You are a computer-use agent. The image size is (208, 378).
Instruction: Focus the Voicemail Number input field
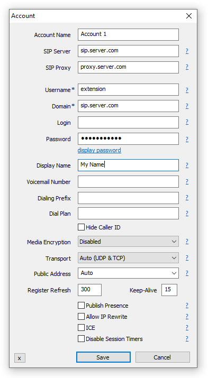coord(128,181)
